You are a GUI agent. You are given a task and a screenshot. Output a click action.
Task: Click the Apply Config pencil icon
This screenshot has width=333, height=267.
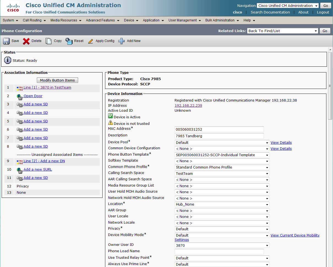[90, 41]
